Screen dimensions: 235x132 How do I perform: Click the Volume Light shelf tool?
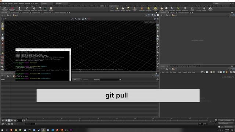tap(142, 9)
